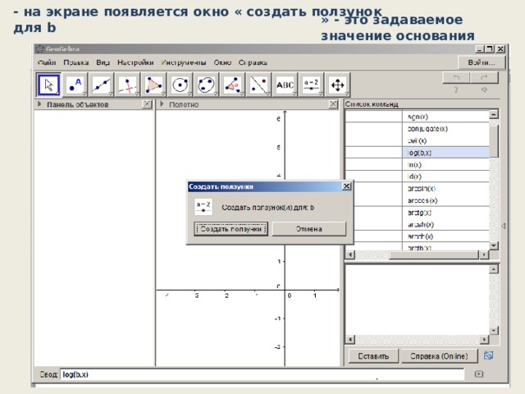Select ceil(x) in command list
The image size is (525, 394).
(418, 140)
